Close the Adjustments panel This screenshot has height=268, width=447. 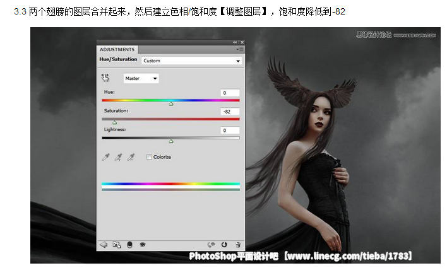242,42
